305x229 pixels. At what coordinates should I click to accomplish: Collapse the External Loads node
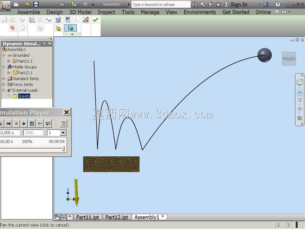tap(3, 90)
